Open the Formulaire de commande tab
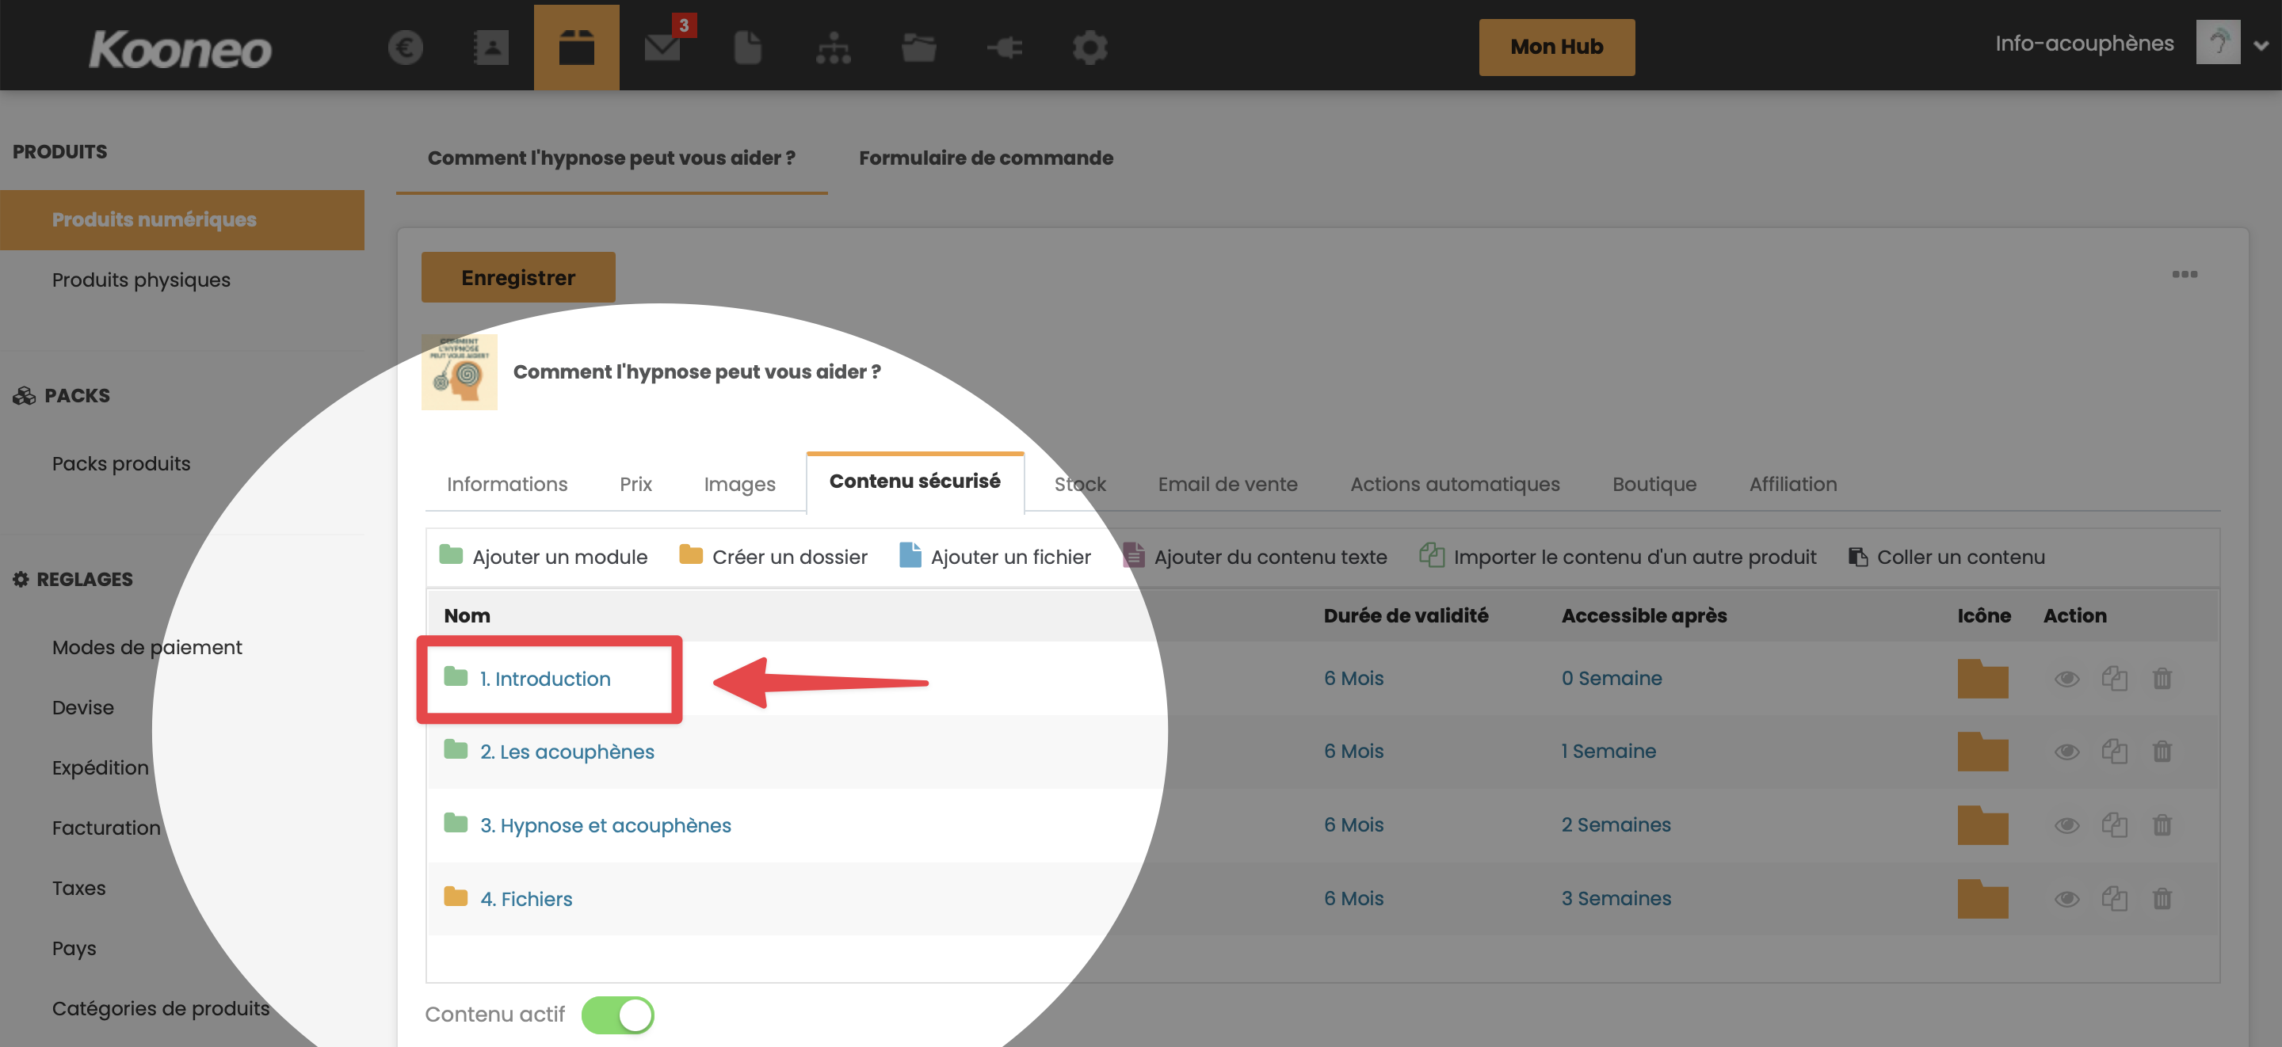The width and height of the screenshot is (2282, 1047). pyautogui.click(x=985, y=158)
